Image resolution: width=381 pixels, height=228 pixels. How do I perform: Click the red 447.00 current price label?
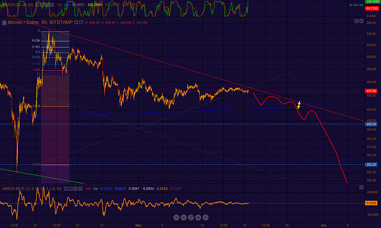(371, 91)
